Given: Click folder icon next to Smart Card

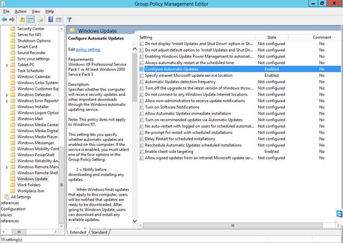Looking at the screenshot, I should click(x=13, y=47).
